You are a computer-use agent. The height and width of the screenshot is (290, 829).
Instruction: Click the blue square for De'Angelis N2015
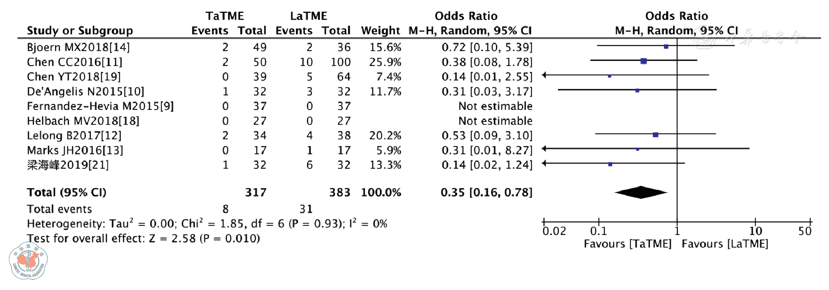pyautogui.click(x=637, y=91)
